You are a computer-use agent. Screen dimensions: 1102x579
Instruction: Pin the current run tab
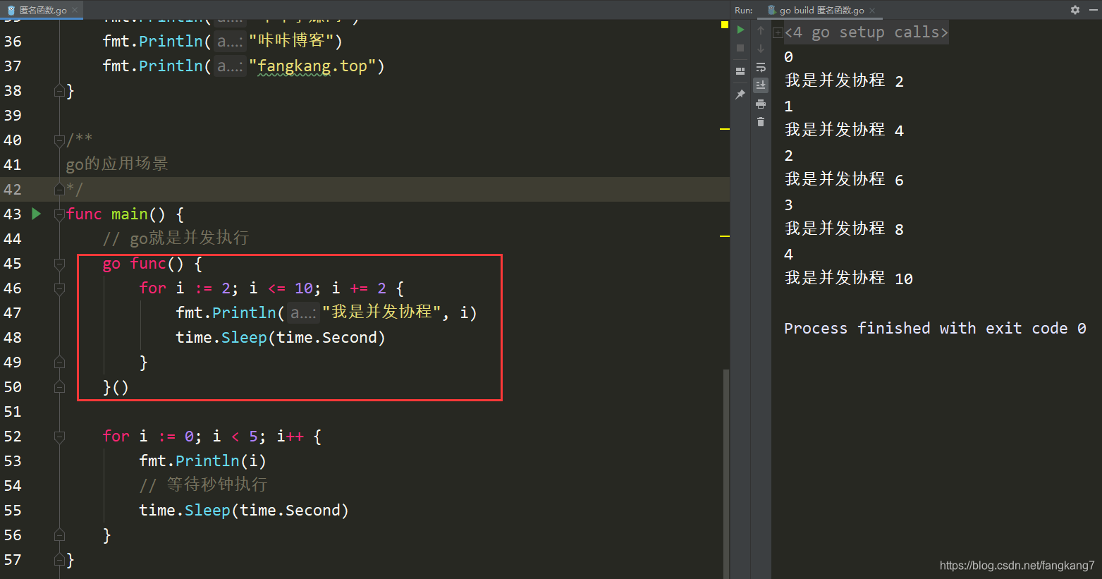tap(740, 95)
